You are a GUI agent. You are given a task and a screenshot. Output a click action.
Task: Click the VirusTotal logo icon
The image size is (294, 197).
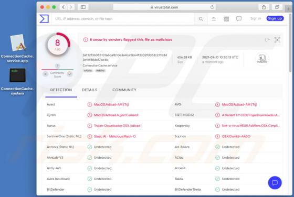44,19
